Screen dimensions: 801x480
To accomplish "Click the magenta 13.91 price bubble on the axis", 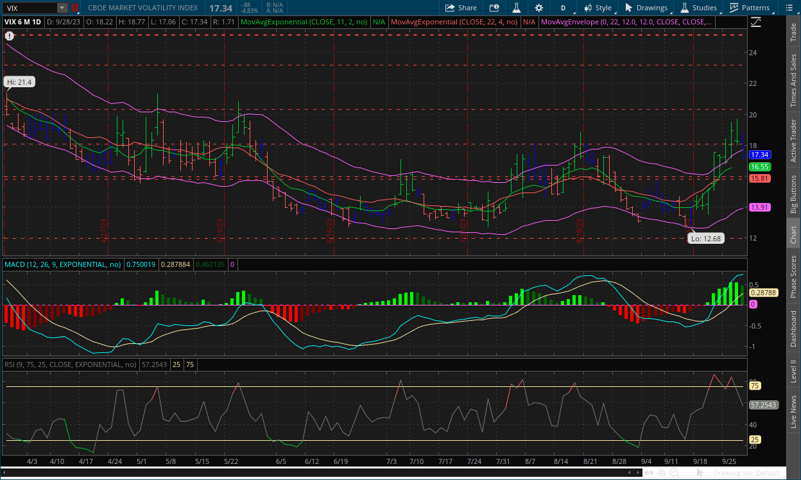I will pyautogui.click(x=760, y=207).
